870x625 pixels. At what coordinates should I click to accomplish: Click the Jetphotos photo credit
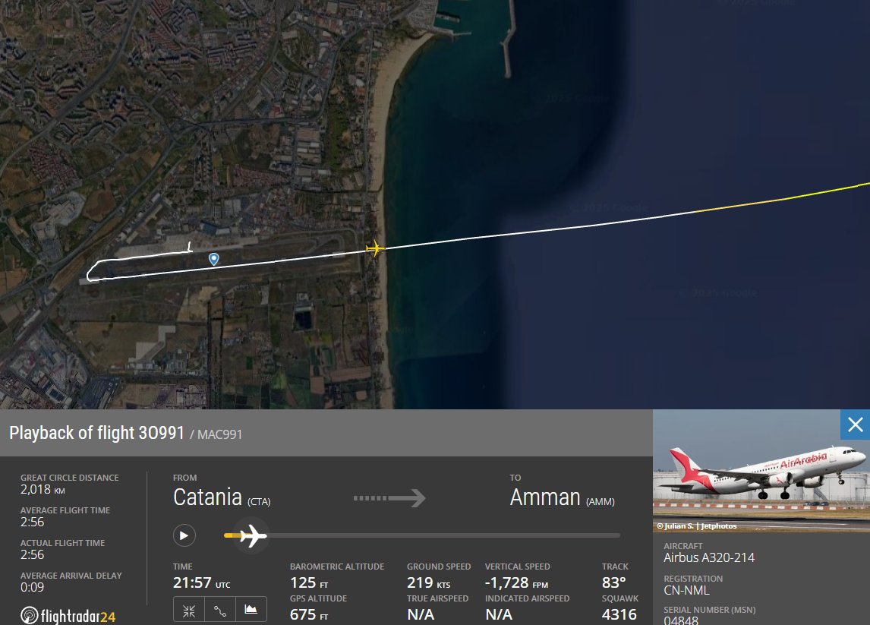697,526
